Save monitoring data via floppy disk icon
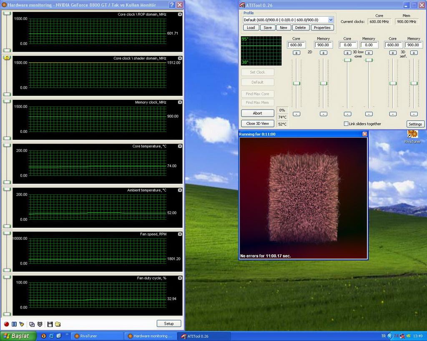Screen dimensions: 427x341 point(50,324)
